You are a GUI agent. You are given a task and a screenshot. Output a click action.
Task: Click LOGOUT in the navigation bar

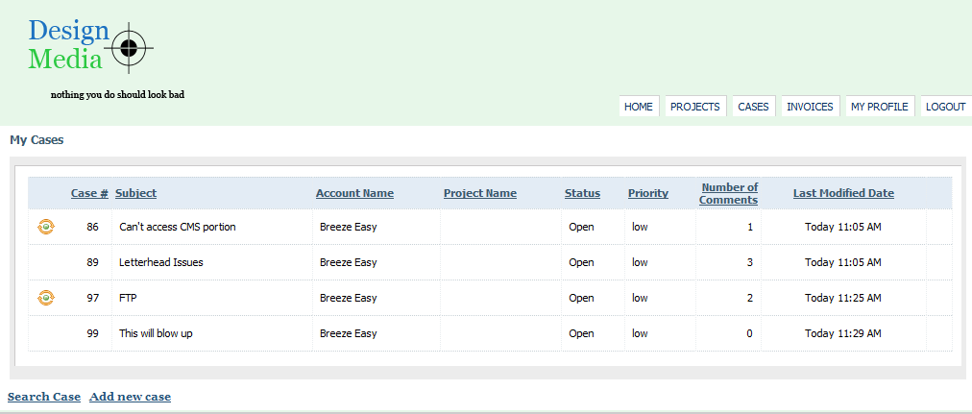pos(946,107)
